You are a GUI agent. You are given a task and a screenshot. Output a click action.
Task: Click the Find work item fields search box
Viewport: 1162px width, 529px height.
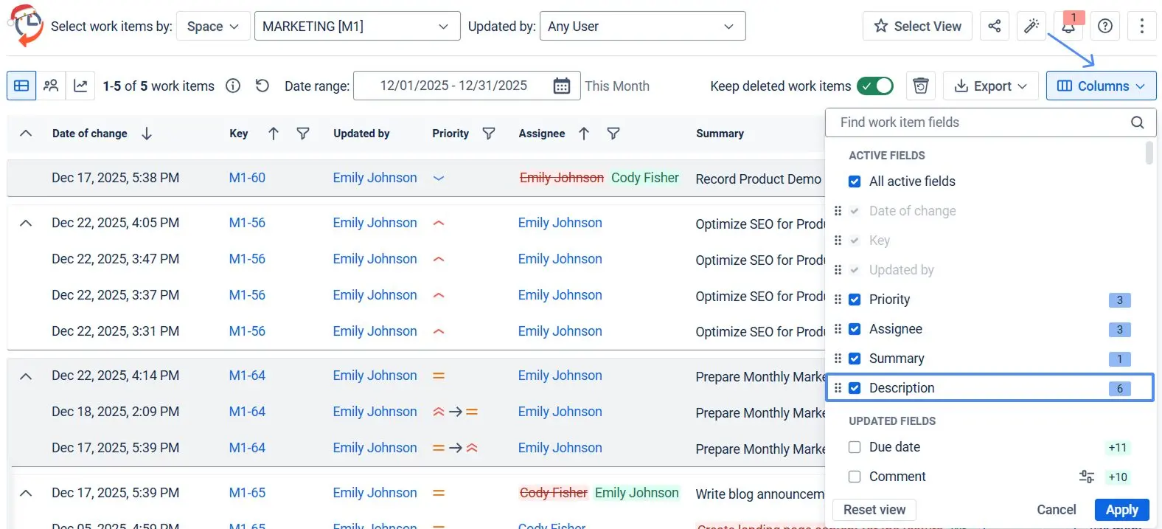tap(990, 122)
